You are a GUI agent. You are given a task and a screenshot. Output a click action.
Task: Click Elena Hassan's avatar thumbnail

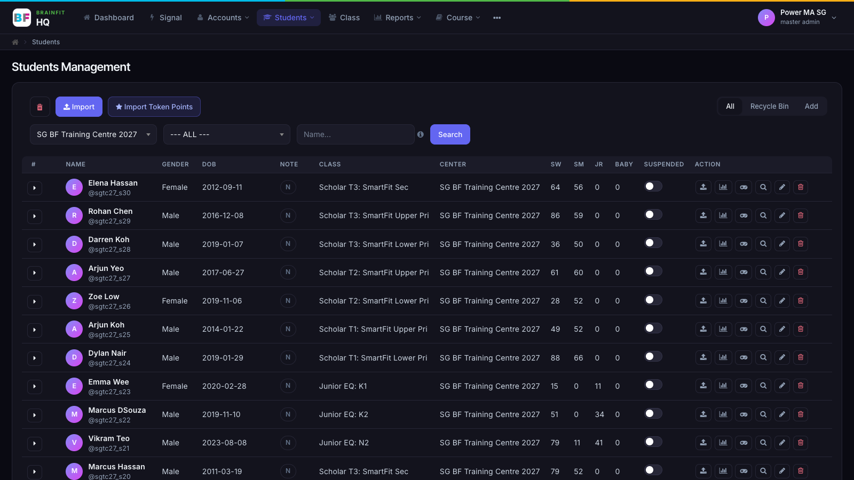(x=74, y=187)
